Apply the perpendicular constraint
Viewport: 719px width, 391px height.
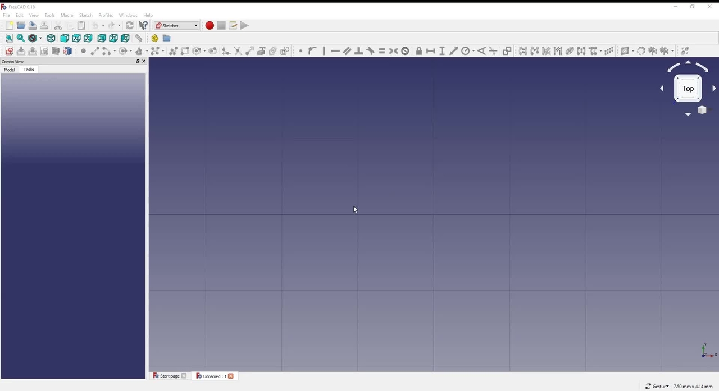pos(359,51)
